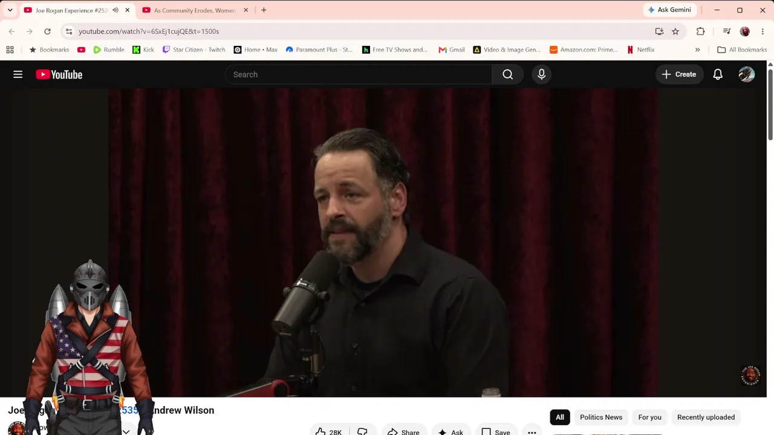Image resolution: width=774 pixels, height=435 pixels.
Task: Expand the hidden bookmarks chevron
Action: [x=697, y=50]
